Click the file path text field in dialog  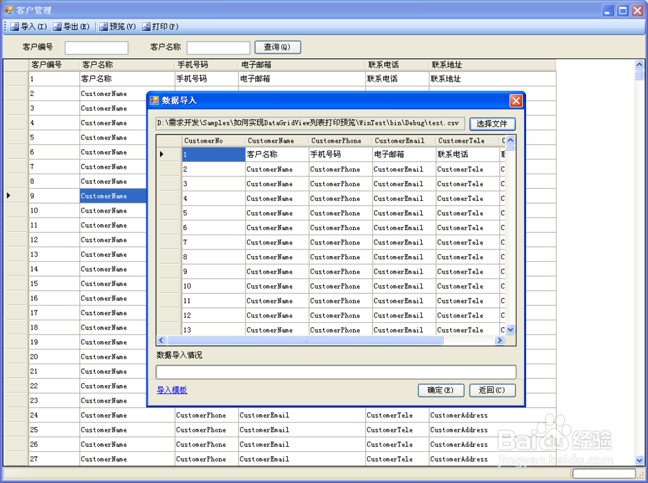pos(310,123)
